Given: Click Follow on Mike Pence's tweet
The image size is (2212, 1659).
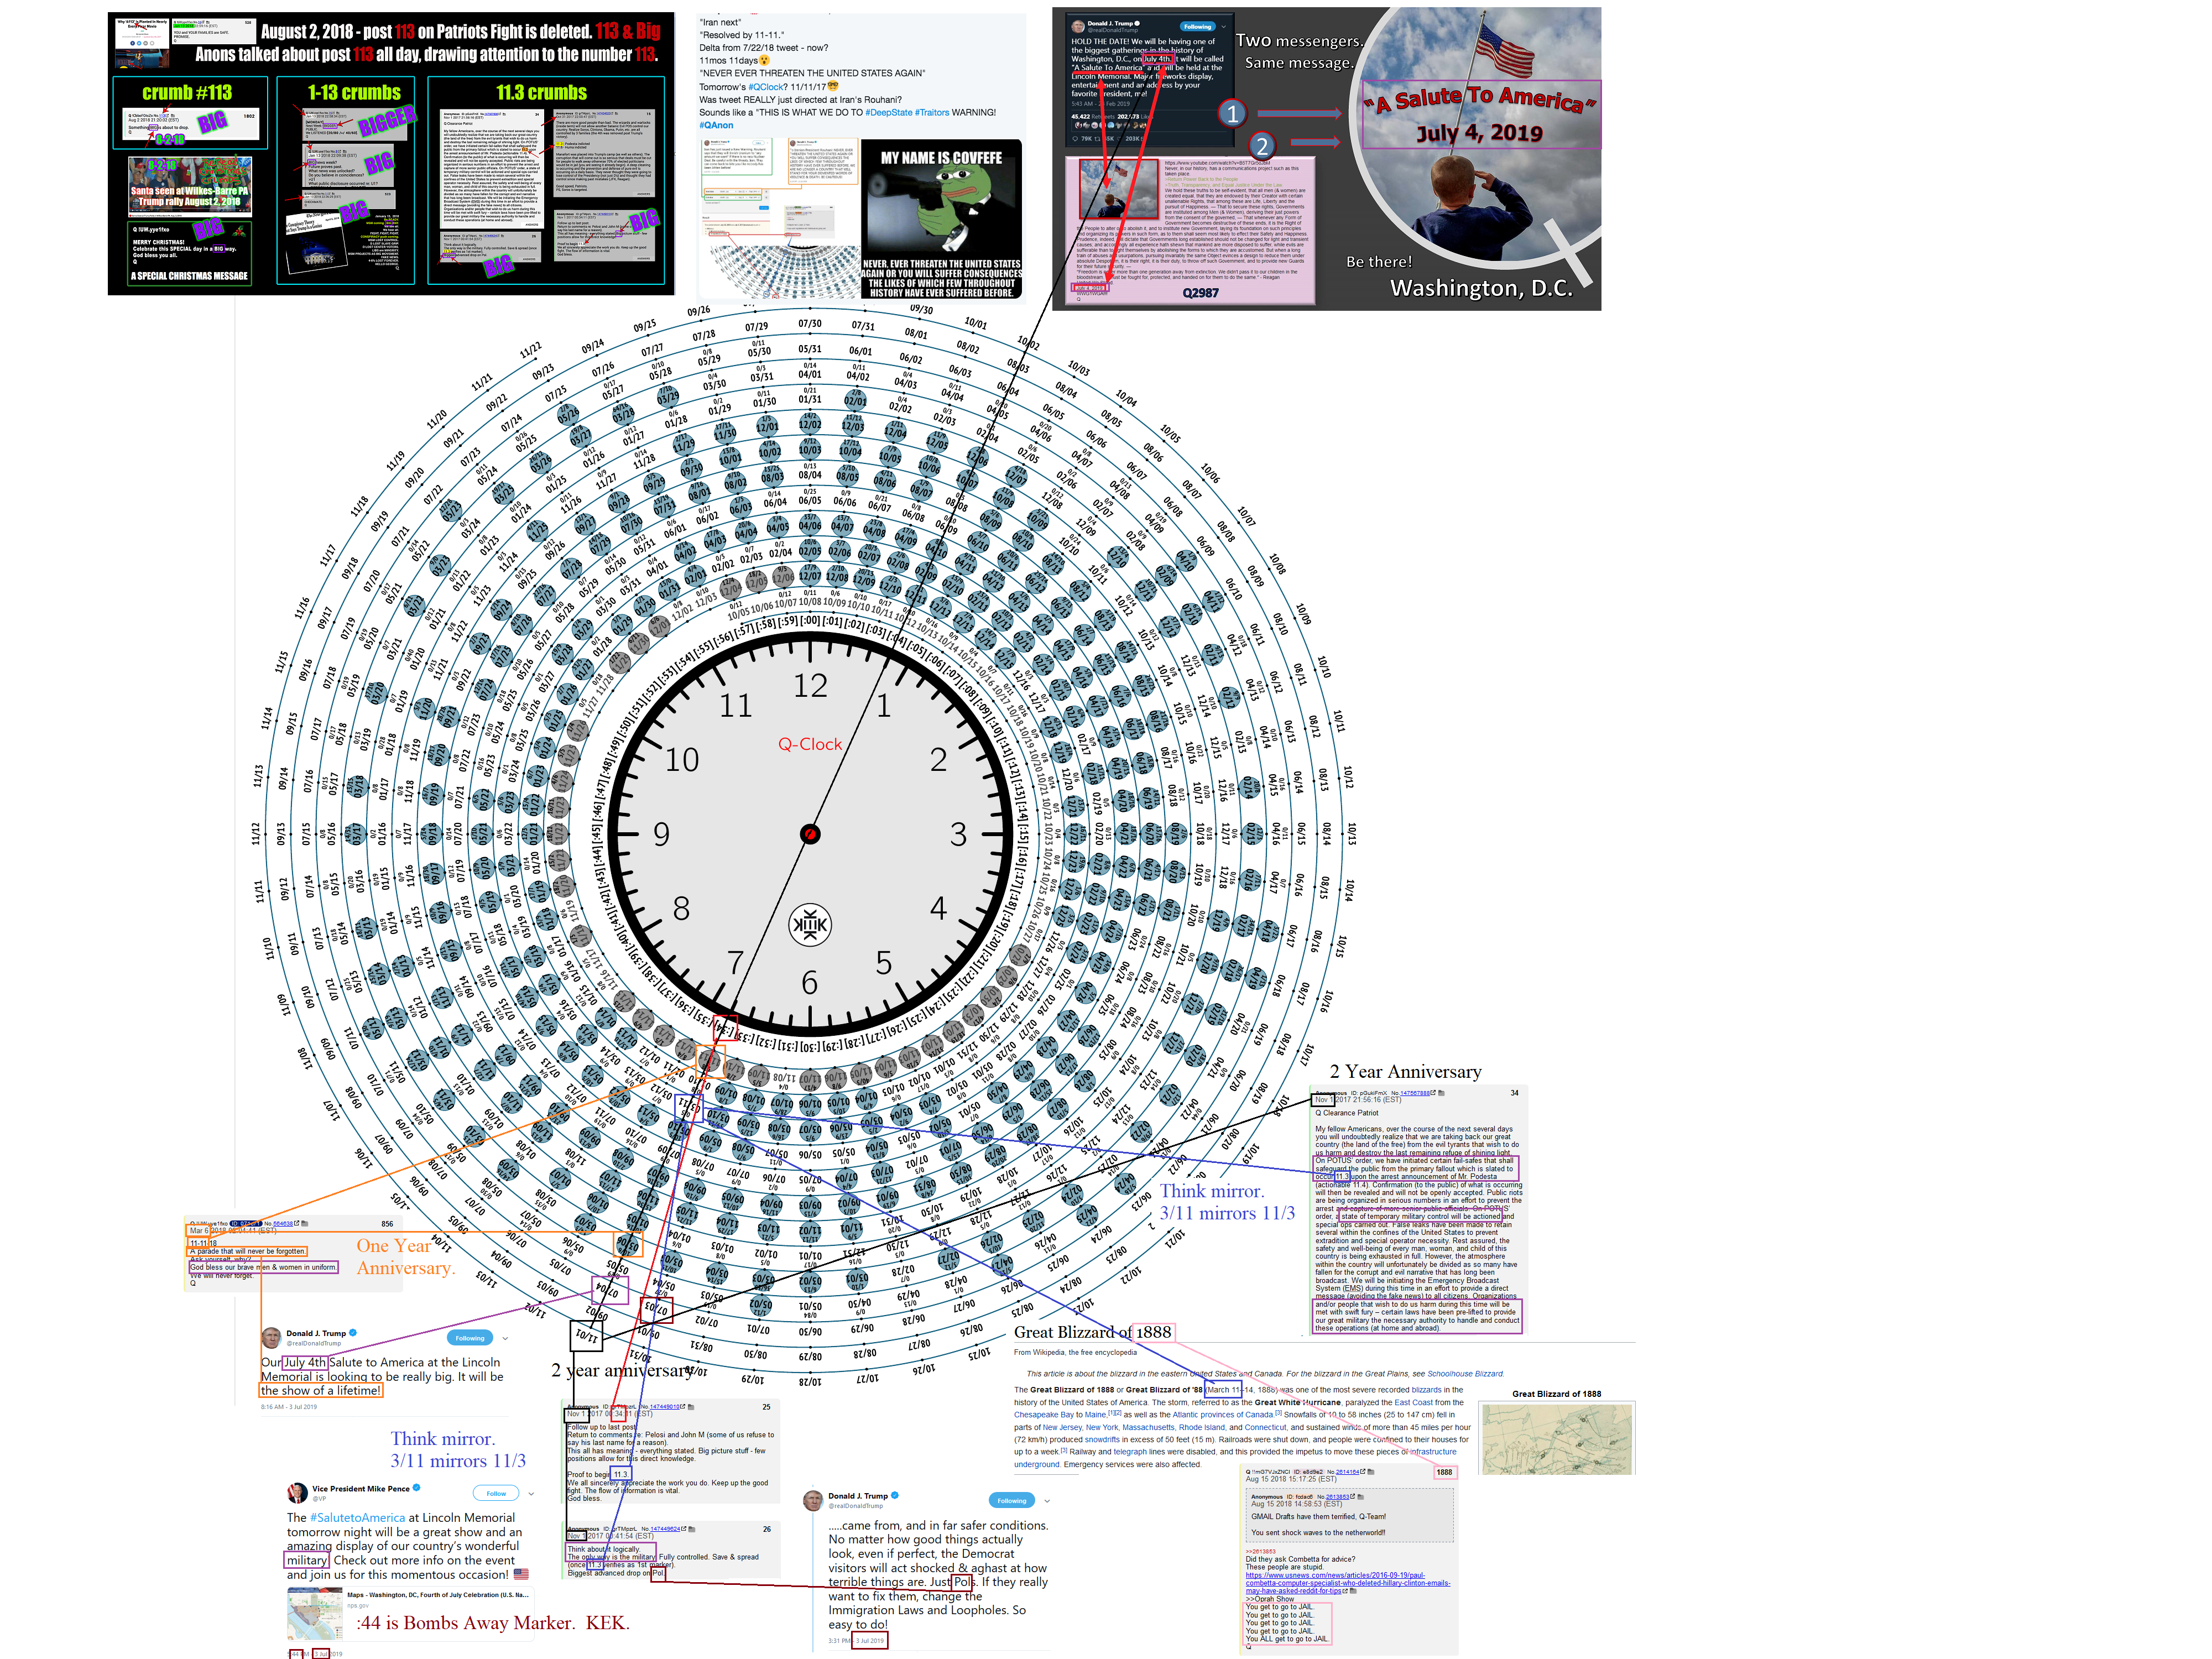Looking at the screenshot, I should tap(496, 1494).
